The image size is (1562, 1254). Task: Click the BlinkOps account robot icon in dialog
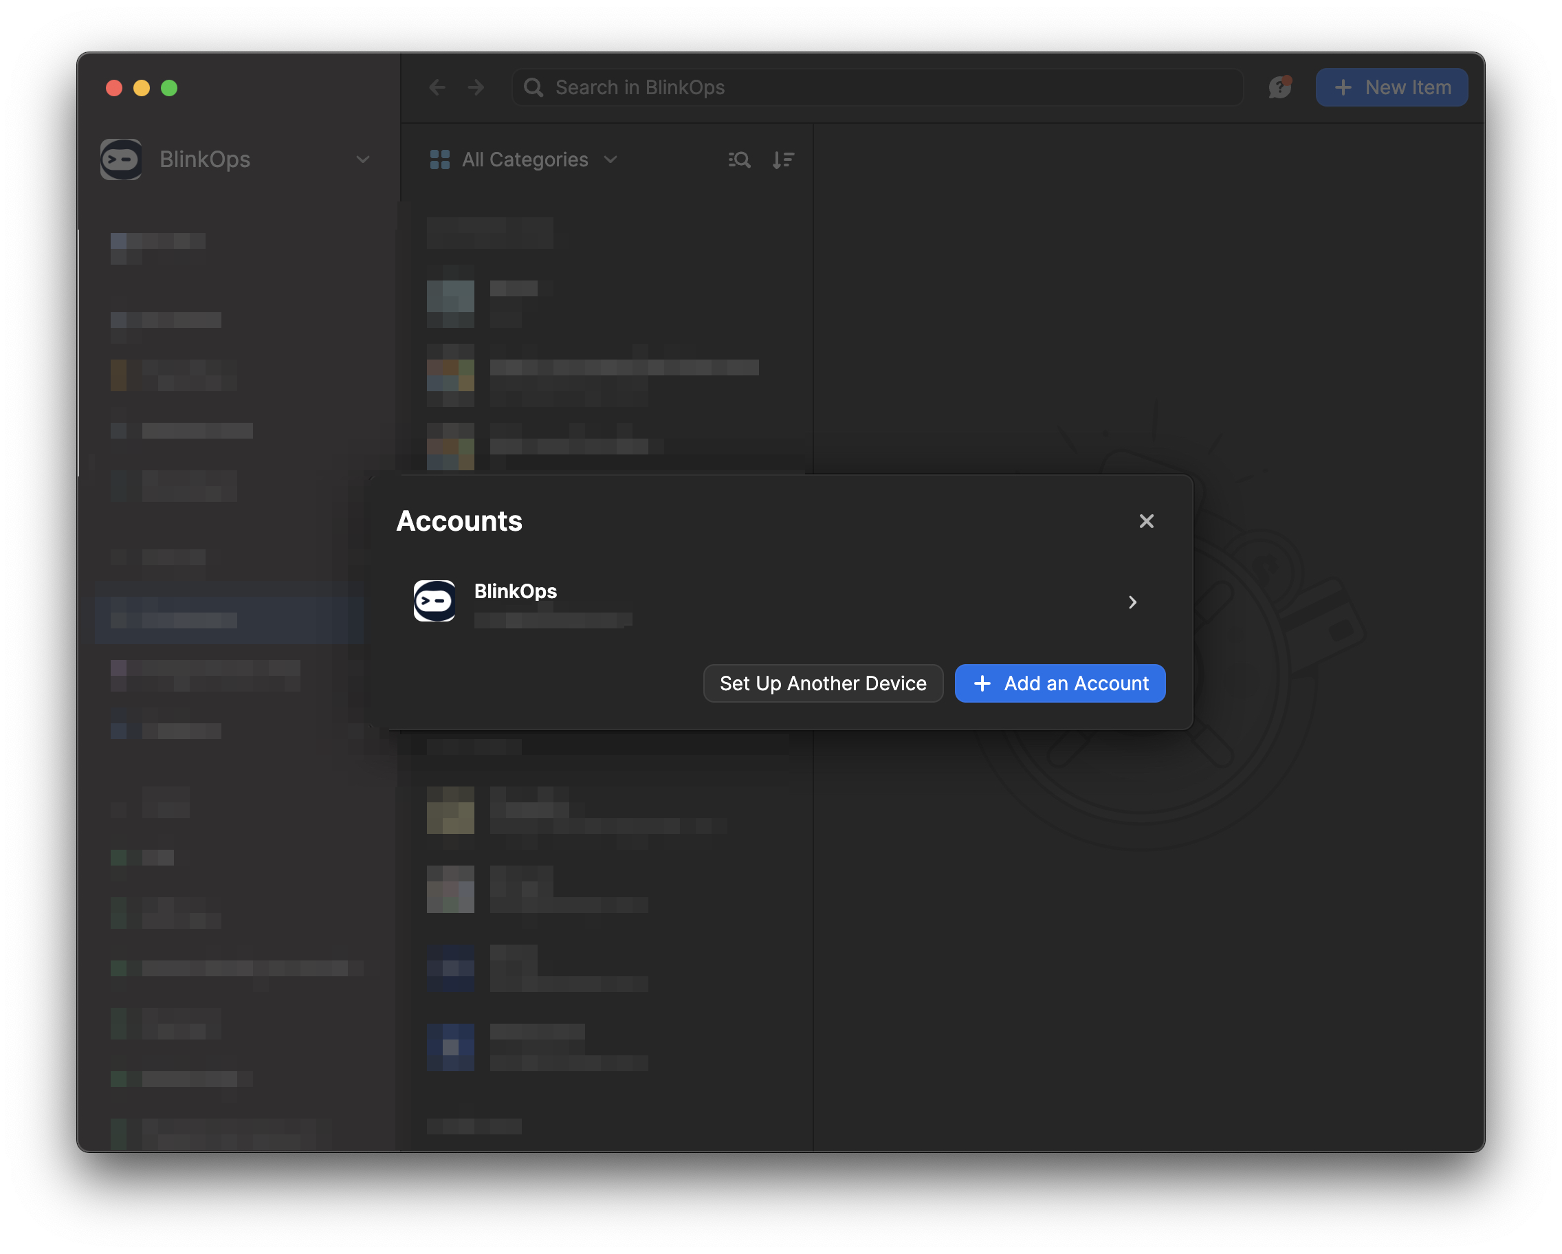tap(434, 602)
